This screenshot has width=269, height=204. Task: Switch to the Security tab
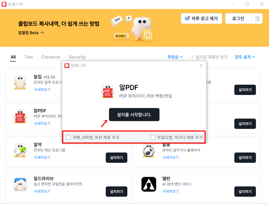[77, 57]
